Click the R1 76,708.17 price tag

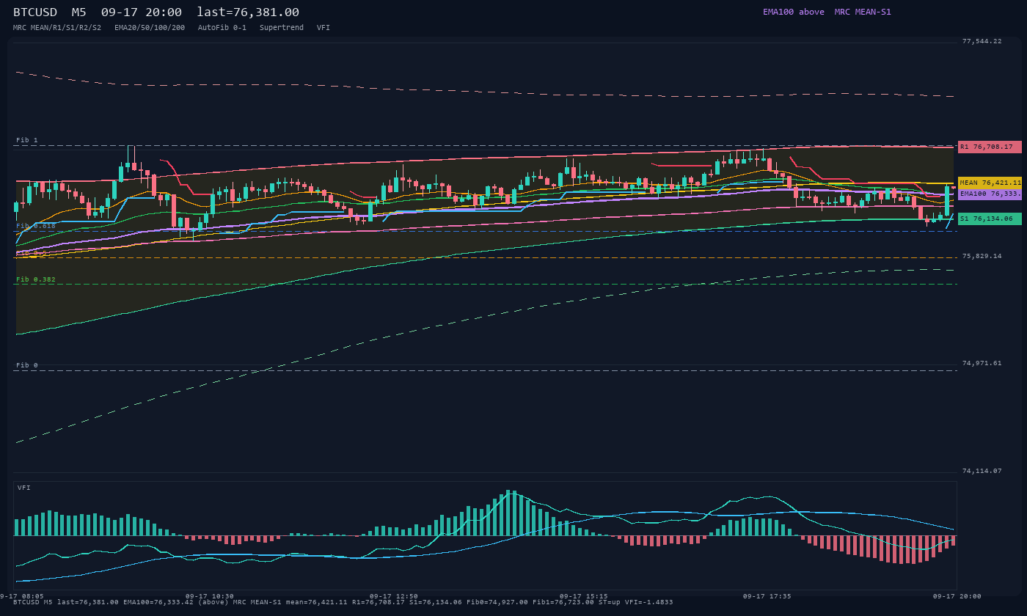(990, 147)
